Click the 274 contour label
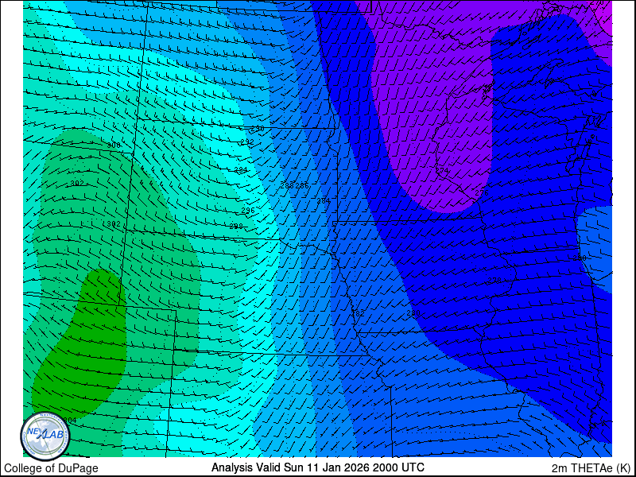The image size is (636, 477). [442, 171]
